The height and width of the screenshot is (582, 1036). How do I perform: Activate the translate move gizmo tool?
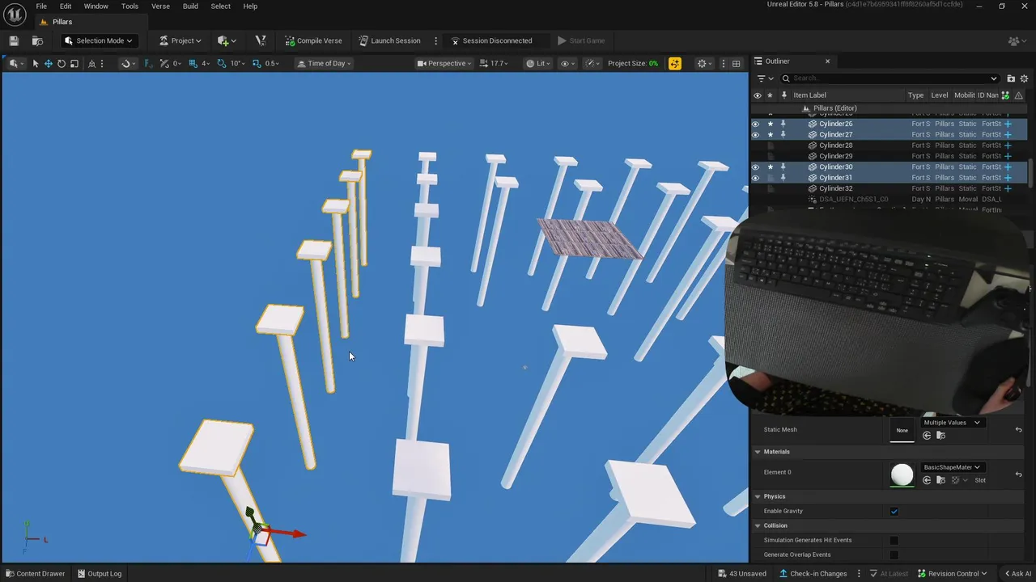[x=49, y=63]
